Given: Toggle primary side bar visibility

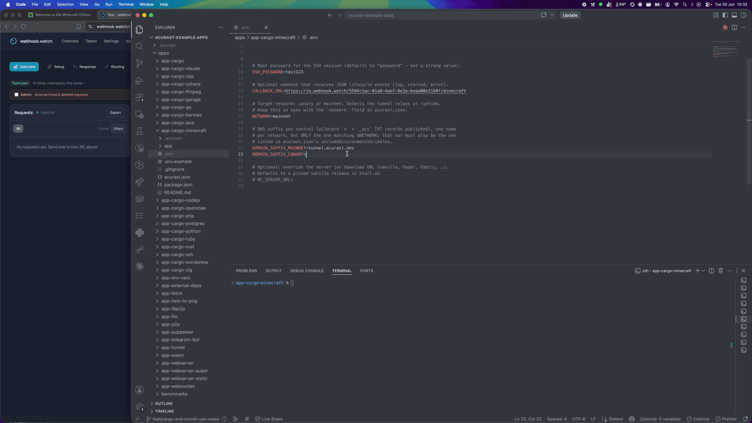Looking at the screenshot, I should [725, 15].
